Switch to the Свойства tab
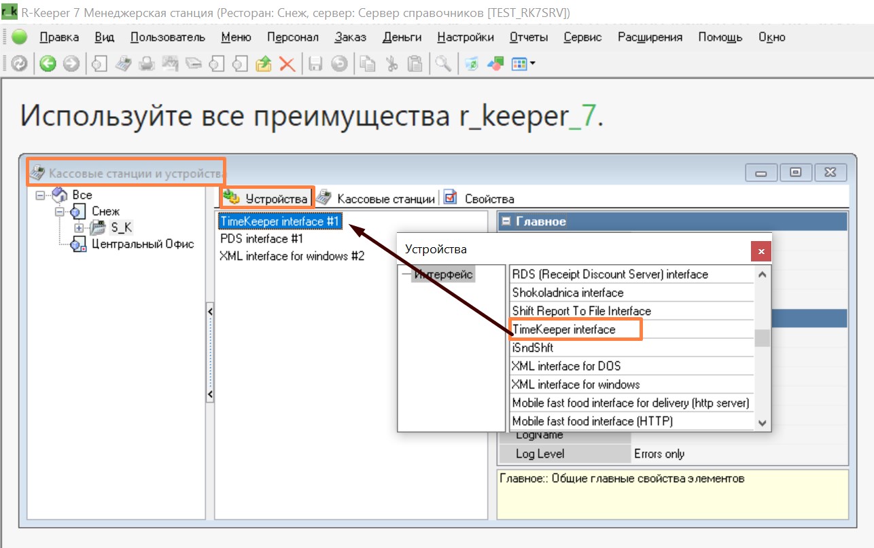 tap(479, 198)
